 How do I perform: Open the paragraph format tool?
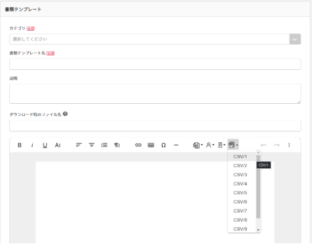point(117,145)
